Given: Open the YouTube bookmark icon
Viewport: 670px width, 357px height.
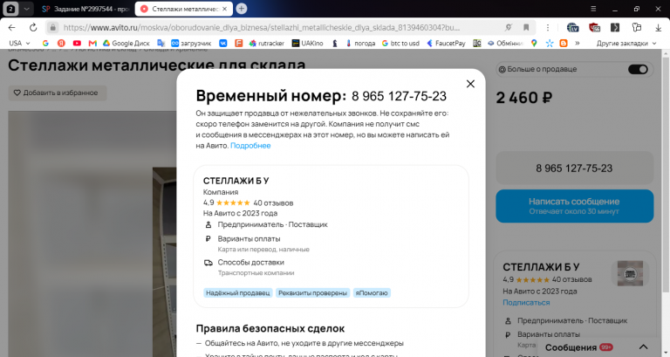Looking at the screenshot, I should pos(77,43).
